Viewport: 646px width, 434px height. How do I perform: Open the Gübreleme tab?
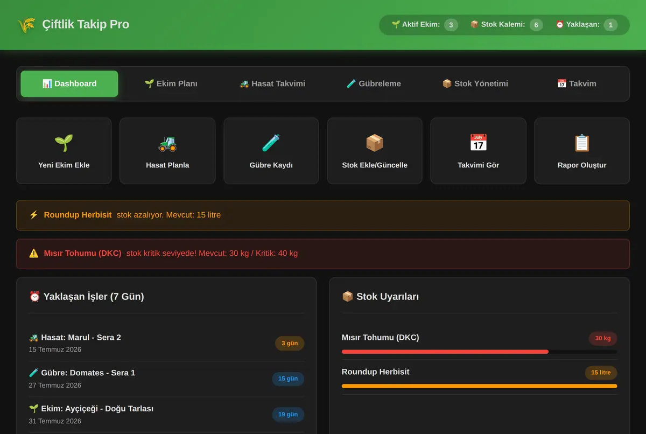[x=374, y=83]
